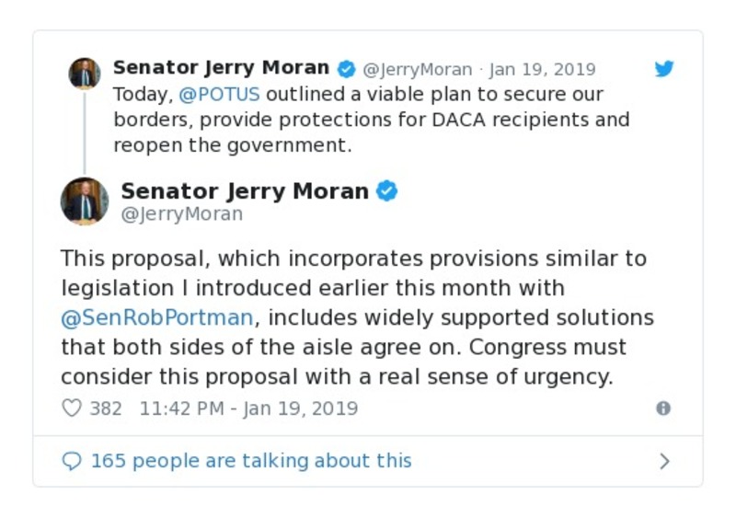Open the Senator Jerry Moran name in the parent tweet
The width and height of the screenshot is (736, 517).
point(221,68)
